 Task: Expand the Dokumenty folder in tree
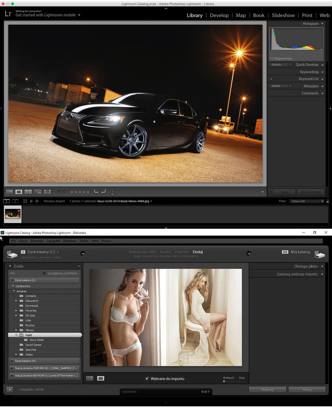16,301
